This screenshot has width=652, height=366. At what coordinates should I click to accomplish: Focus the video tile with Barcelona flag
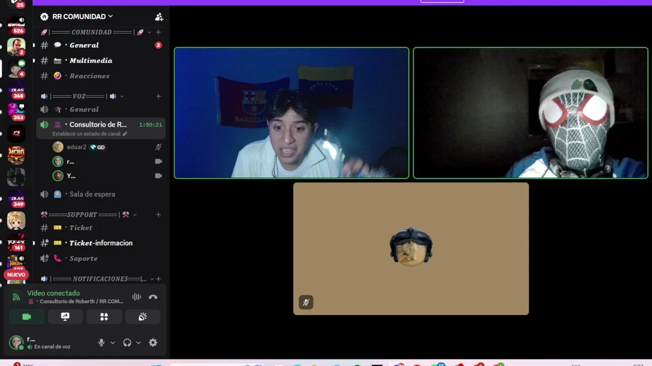(x=291, y=113)
